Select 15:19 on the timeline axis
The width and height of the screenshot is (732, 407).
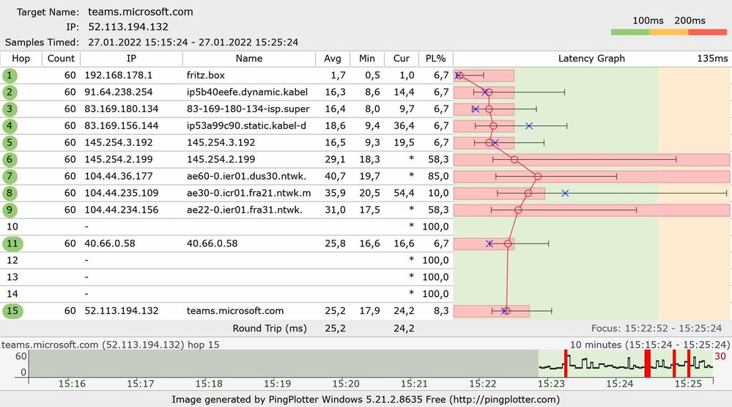(277, 384)
